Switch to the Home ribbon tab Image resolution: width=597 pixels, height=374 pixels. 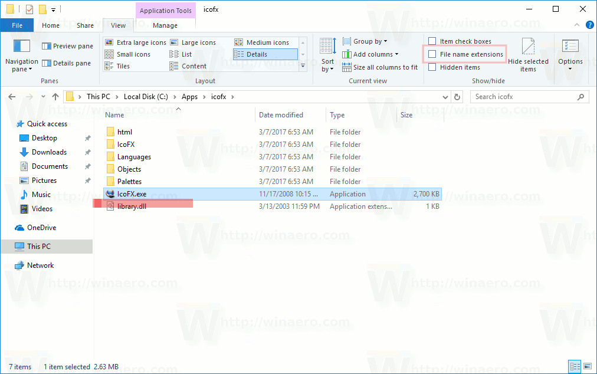click(x=51, y=25)
